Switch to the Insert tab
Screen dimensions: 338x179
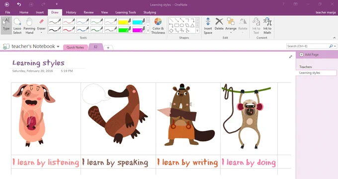tap(40, 12)
